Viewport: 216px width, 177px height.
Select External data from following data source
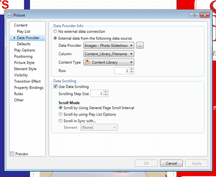(55, 38)
